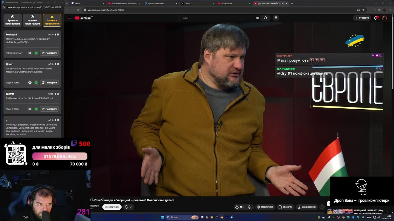Open the volume speaker icon in system tray
Viewport: 394px width, 221px height.
click(378, 217)
